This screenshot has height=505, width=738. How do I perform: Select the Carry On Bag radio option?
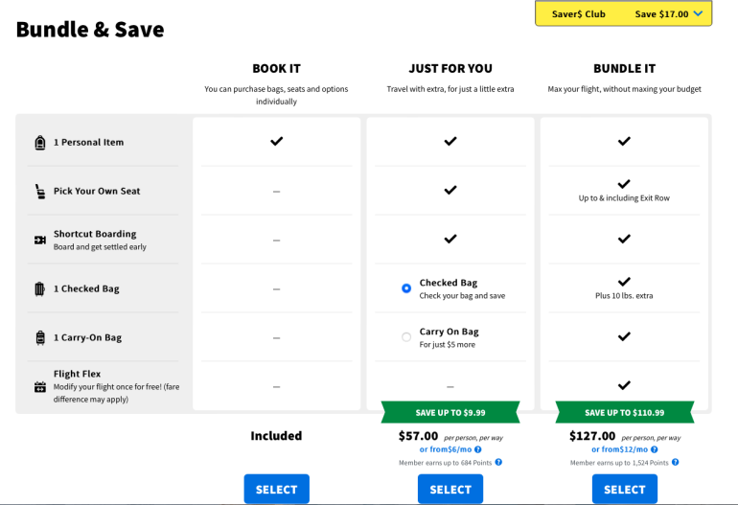click(406, 337)
